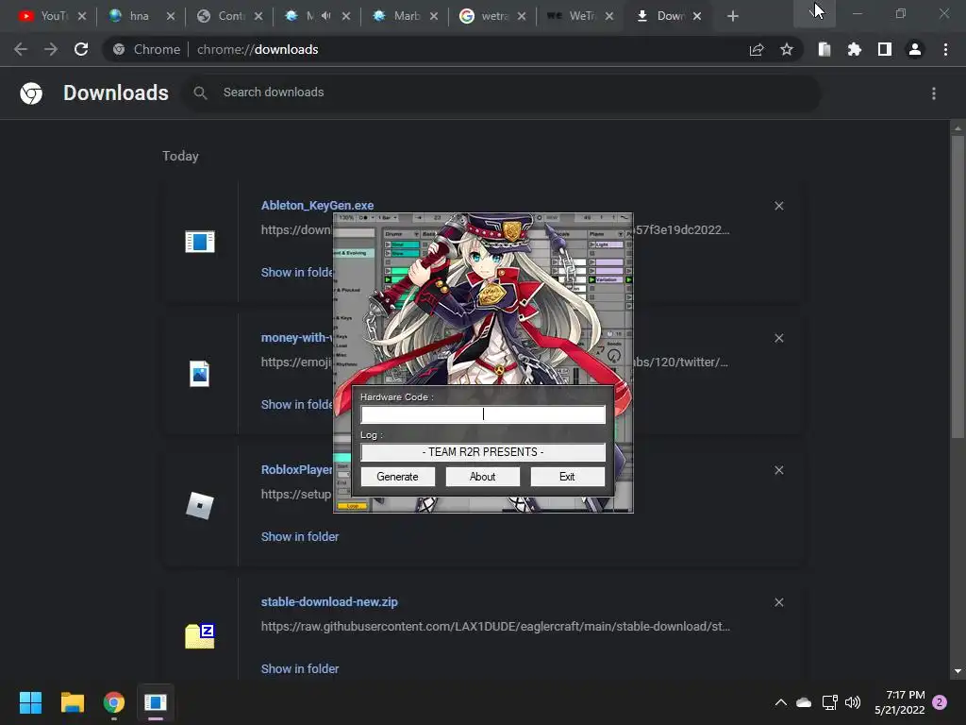966x725 pixels.
Task: Click Exit in the keygen window
Action: tap(567, 477)
